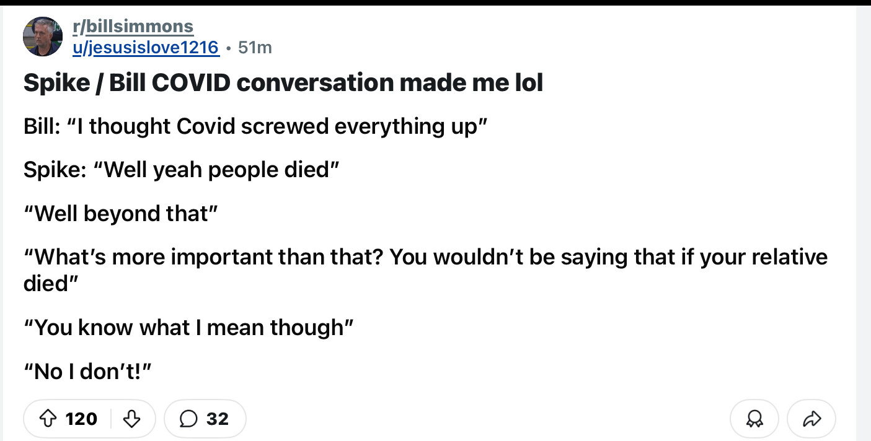Click the r/billsimmons community avatar
Image resolution: width=871 pixels, height=441 pixels.
[x=43, y=37]
